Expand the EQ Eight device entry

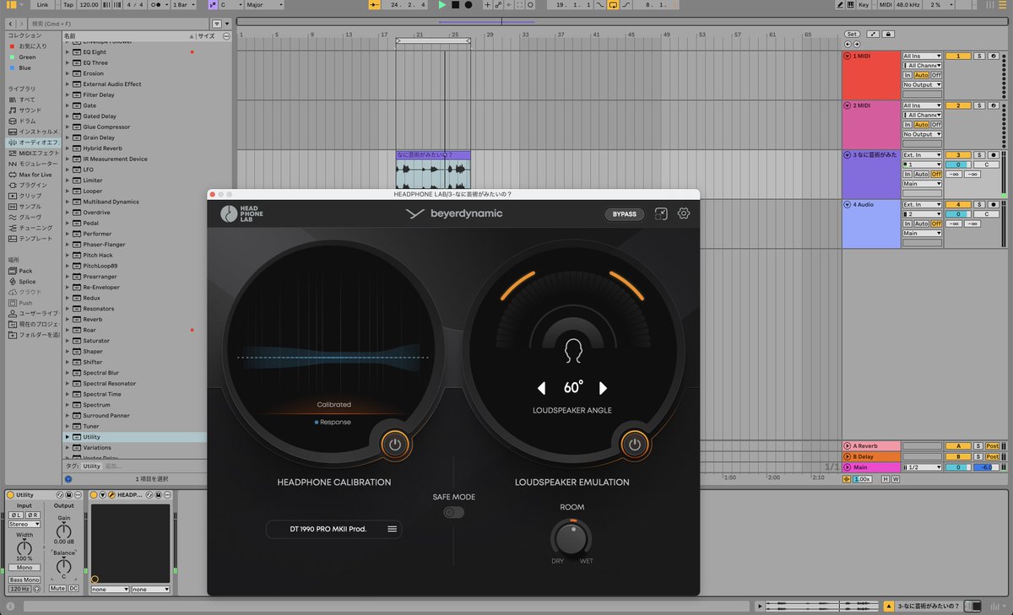tap(68, 52)
